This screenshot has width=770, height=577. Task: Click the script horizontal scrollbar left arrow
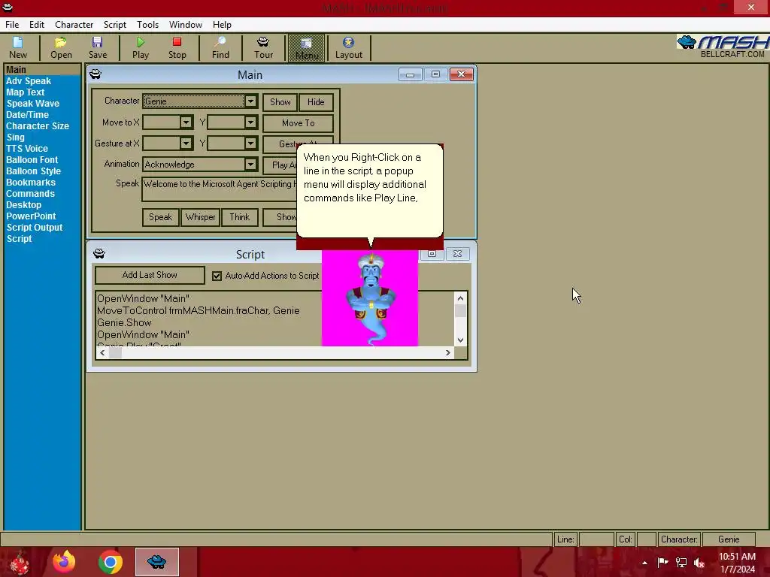pyautogui.click(x=102, y=353)
